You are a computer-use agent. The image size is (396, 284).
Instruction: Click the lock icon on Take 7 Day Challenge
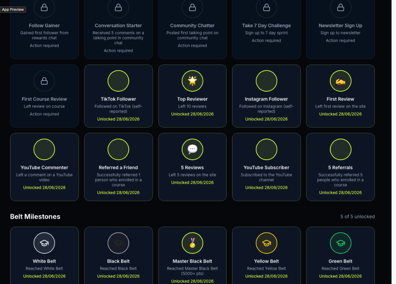[x=266, y=8]
